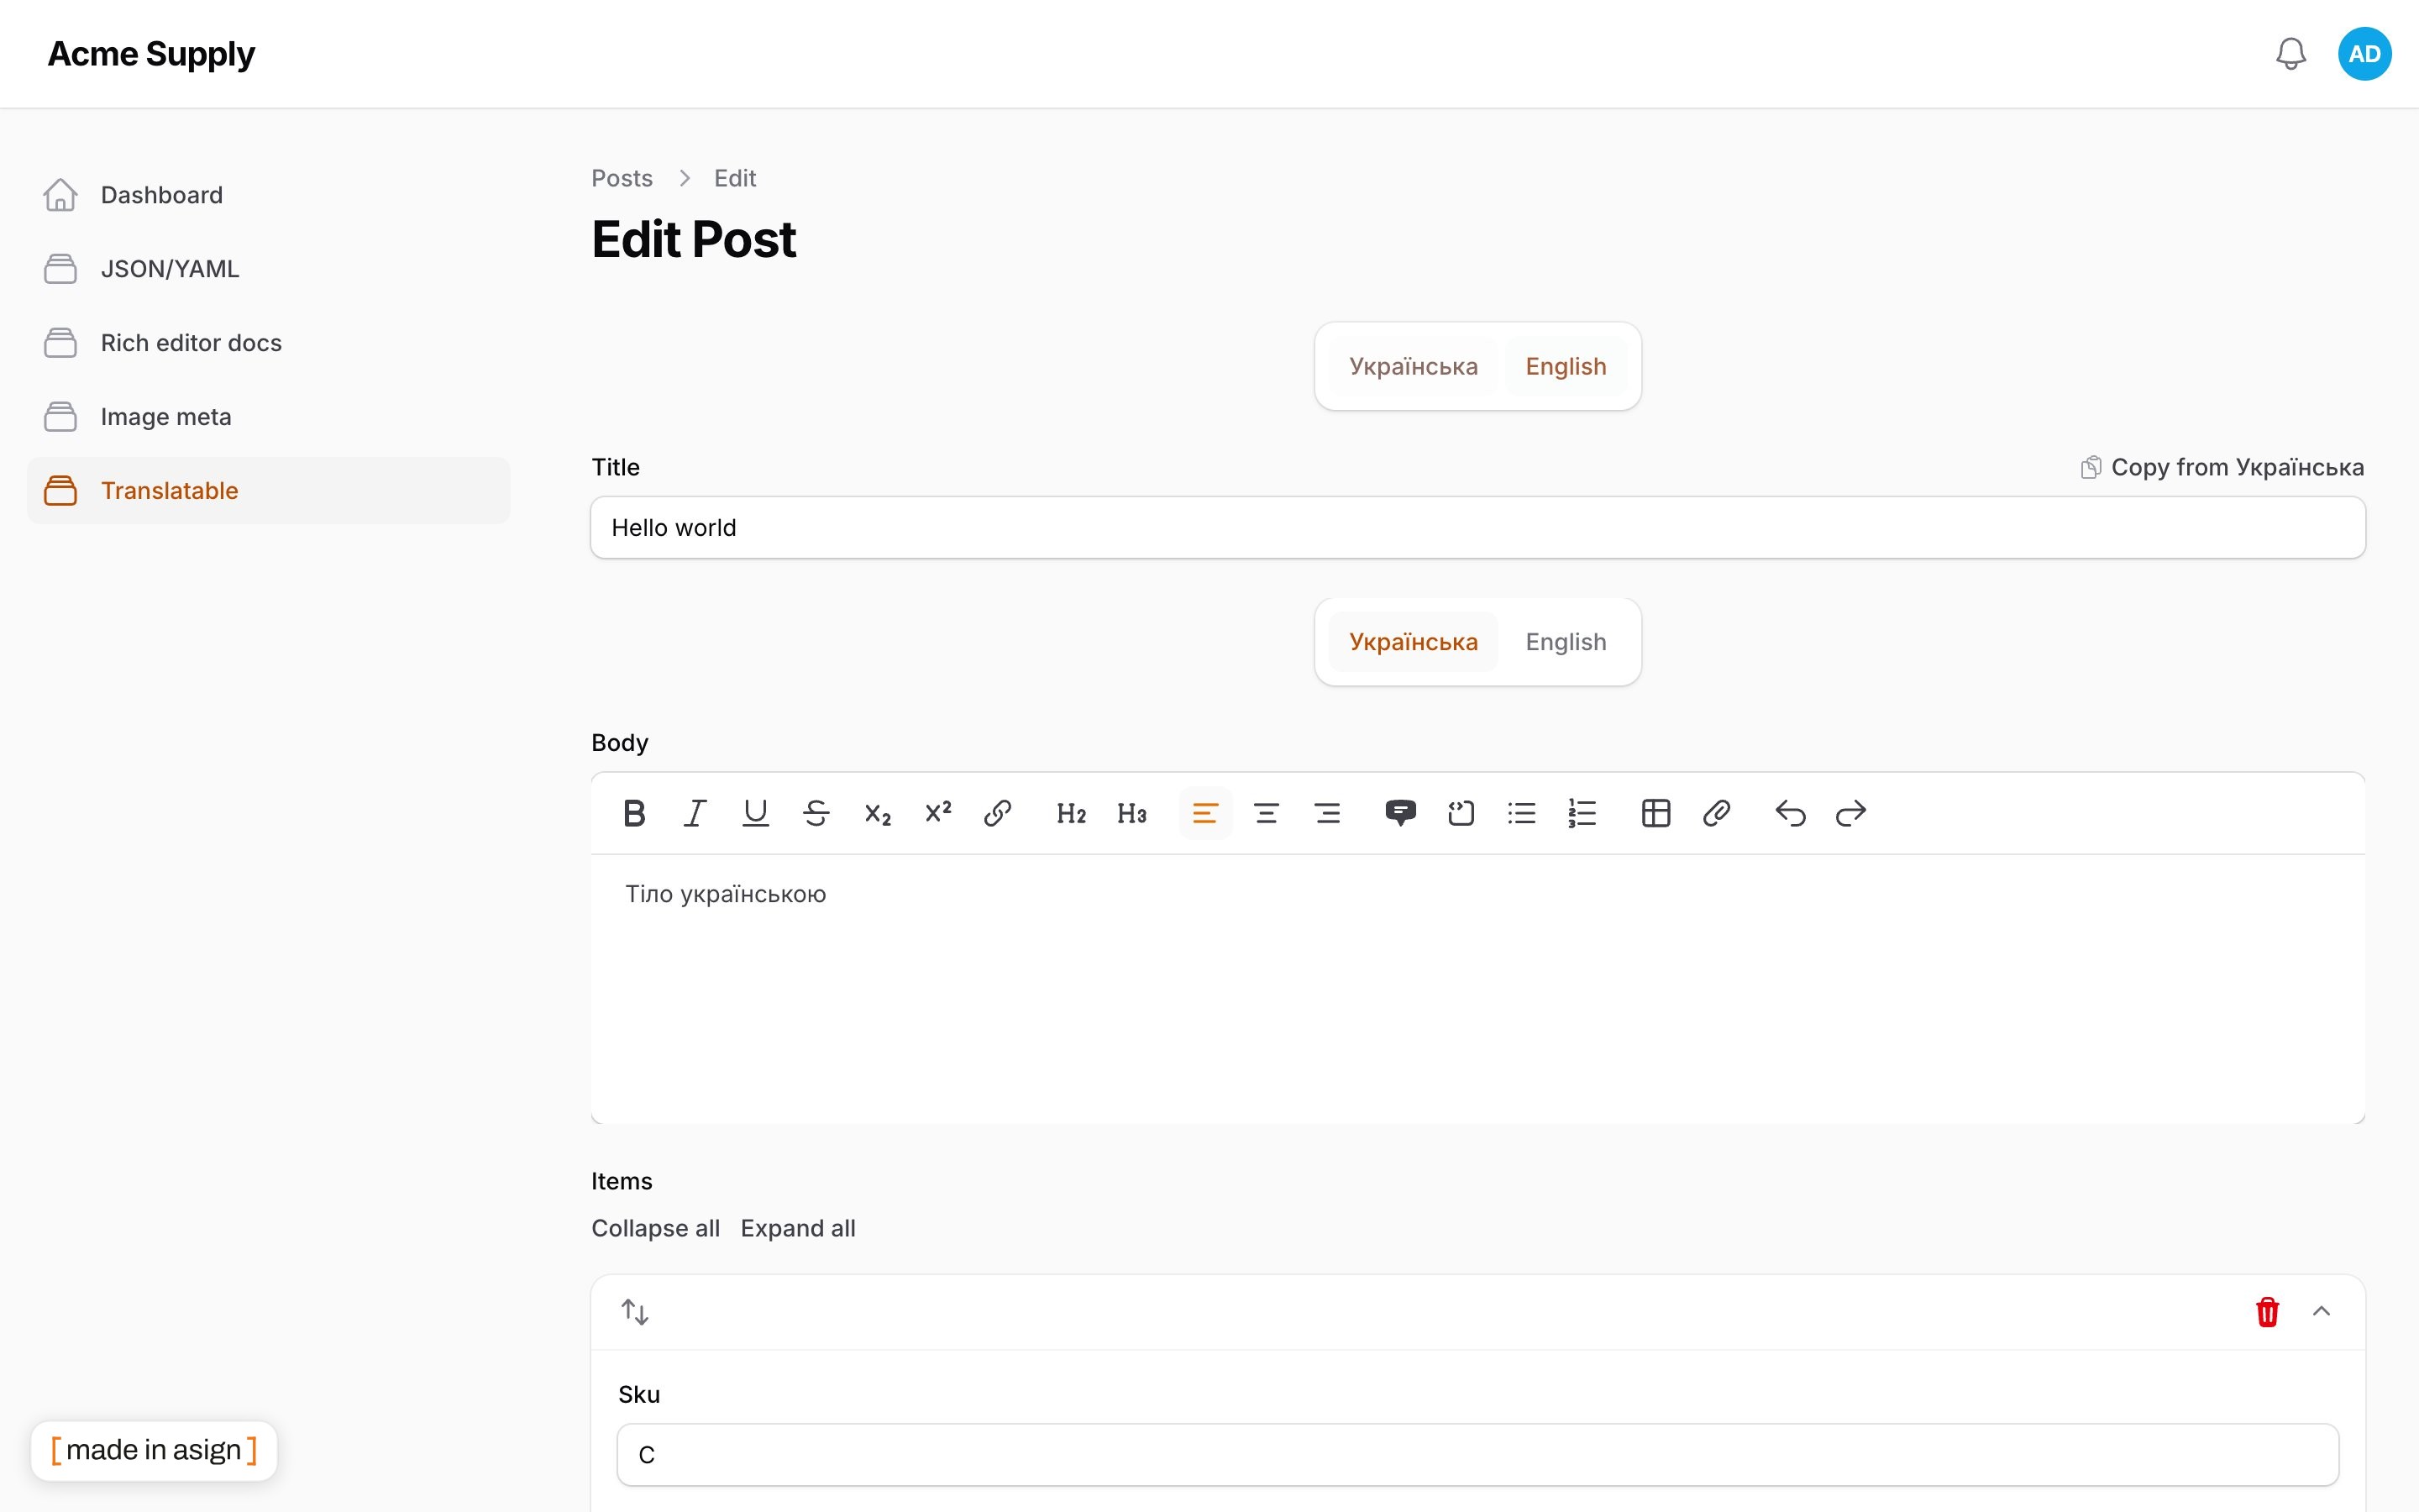Create a numbered list
This screenshot has height=1512, width=2419.
1582,813
